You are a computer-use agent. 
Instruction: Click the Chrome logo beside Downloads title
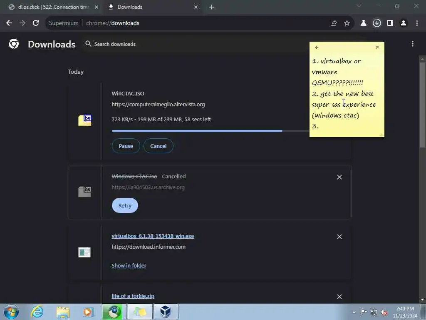coord(14,44)
